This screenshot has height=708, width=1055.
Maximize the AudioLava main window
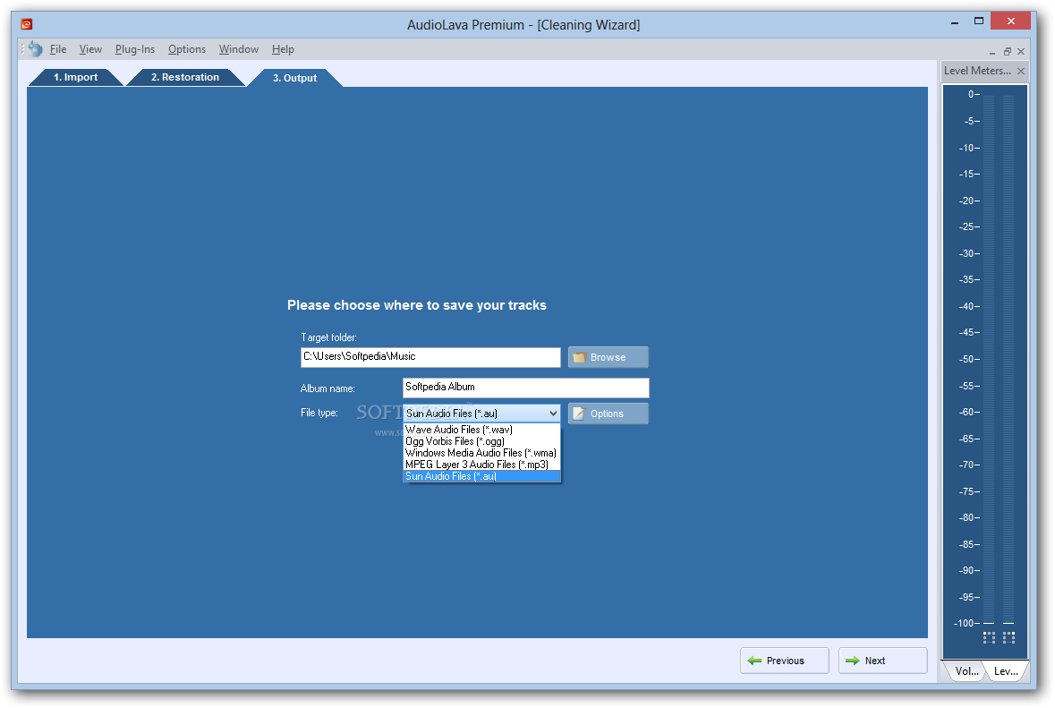pos(979,21)
